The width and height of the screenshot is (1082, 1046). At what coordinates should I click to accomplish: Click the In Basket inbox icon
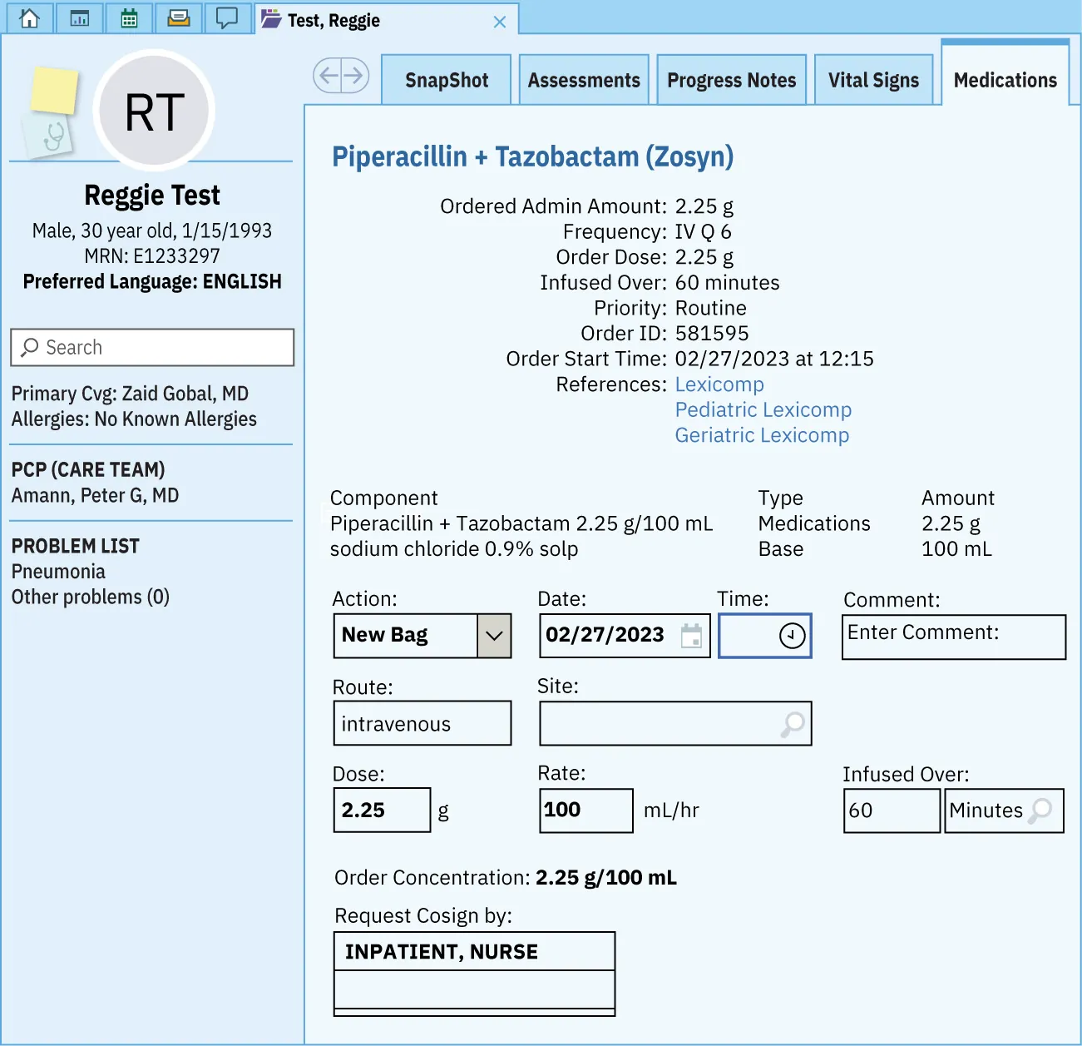pos(179,17)
